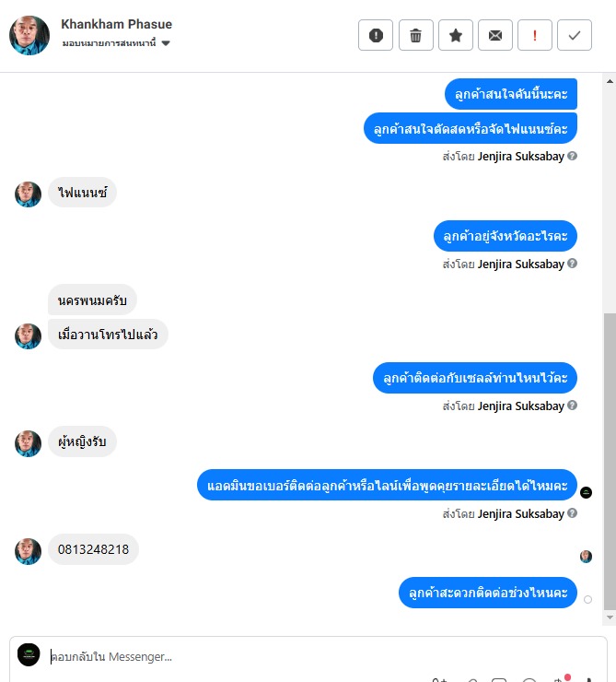Viewport: 616px width, 682px height.
Task: Mark conversation as spam with exclamation circle icon
Action: click(376, 35)
